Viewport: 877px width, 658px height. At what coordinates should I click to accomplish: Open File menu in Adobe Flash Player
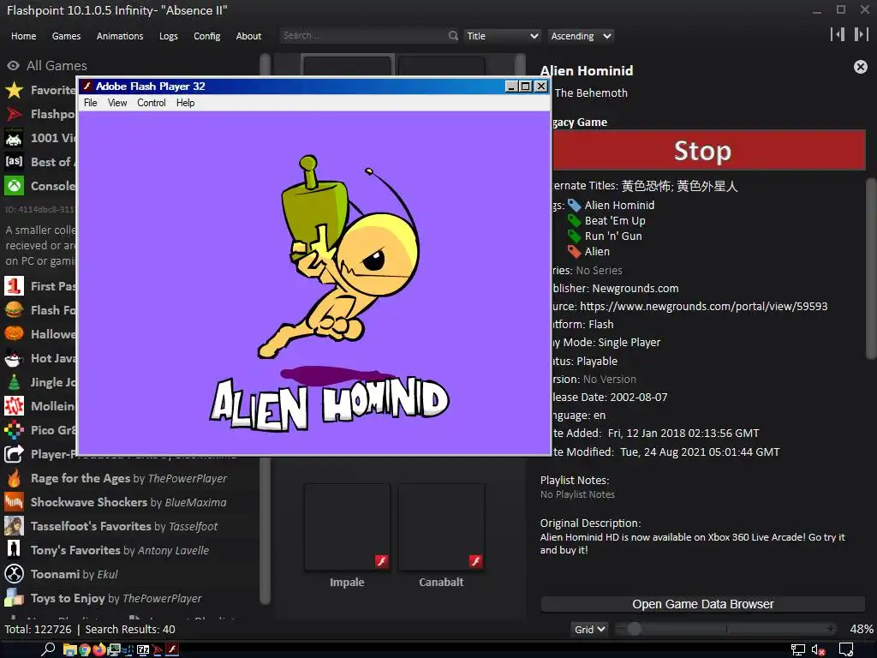tap(90, 103)
